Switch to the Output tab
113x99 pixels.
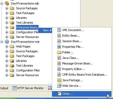point(4,88)
